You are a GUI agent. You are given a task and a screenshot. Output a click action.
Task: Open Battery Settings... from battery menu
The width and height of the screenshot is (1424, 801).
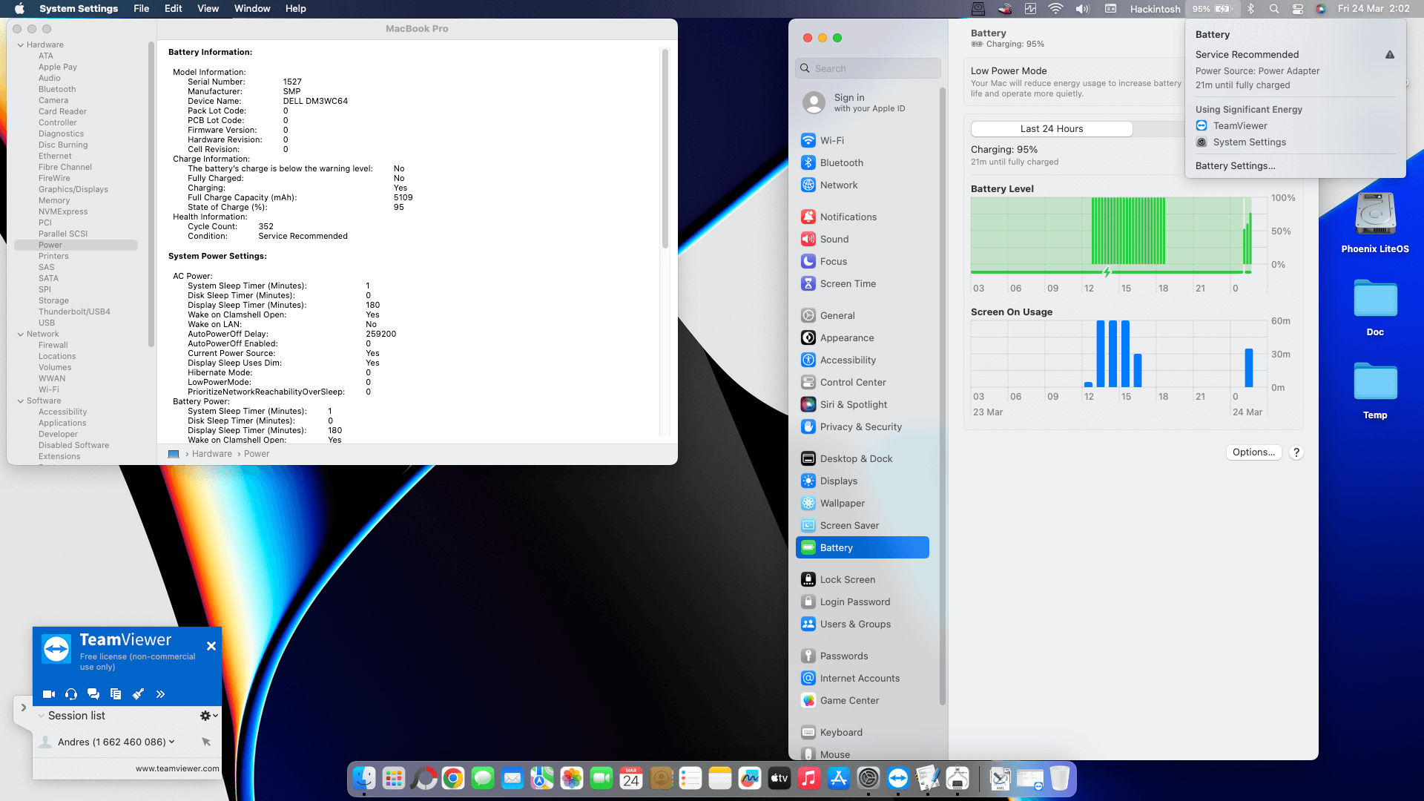1235,166
